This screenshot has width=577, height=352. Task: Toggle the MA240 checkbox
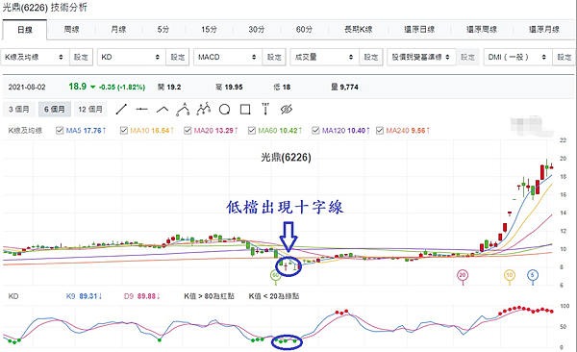(380, 131)
